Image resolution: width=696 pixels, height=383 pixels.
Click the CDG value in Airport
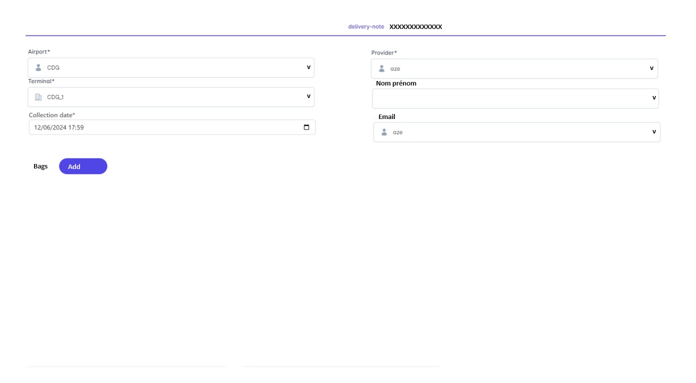53,67
